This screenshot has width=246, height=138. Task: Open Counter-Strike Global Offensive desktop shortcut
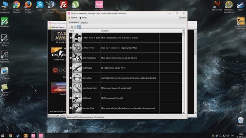coord(241,23)
